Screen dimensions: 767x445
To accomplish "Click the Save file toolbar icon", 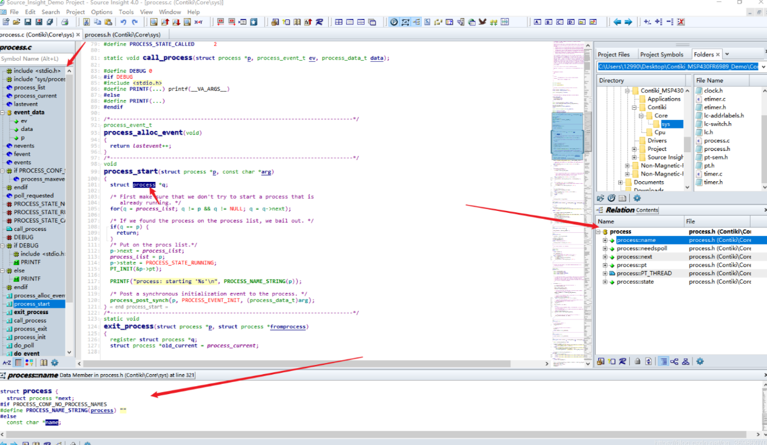I will coord(29,22).
